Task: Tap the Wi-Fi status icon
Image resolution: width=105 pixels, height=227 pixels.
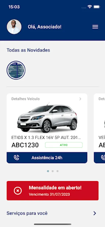Action: (90, 7)
